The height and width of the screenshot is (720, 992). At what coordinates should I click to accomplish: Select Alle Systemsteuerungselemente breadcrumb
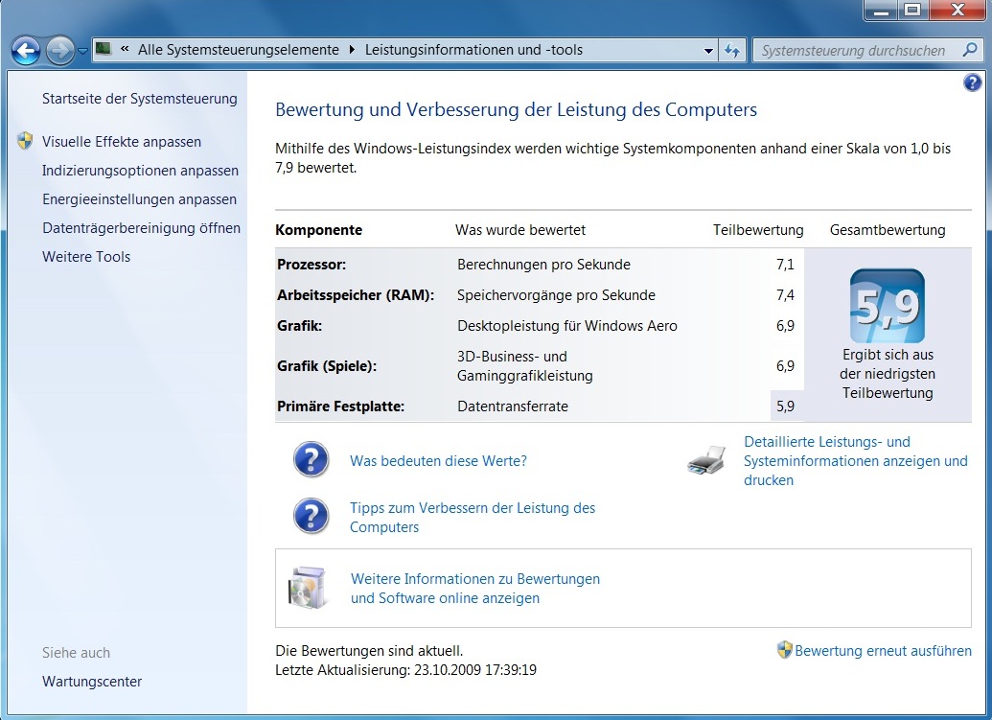coord(239,50)
